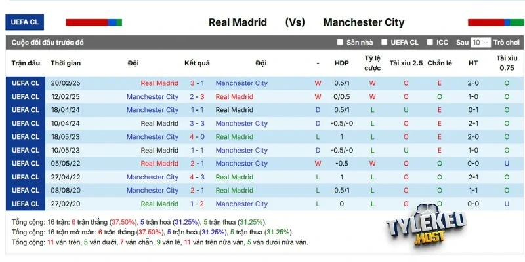Sort by the Kết quả column header
Screen dimensions: 525x262
[197, 63]
